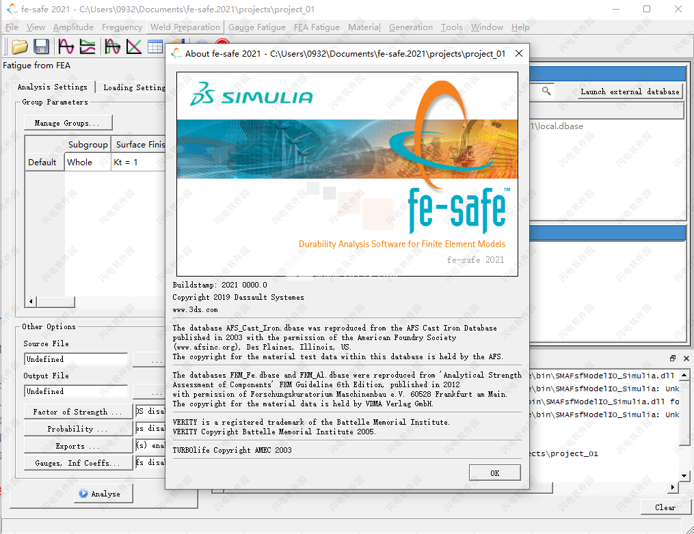Close the message log panel
The height and width of the screenshot is (534, 694).
click(x=686, y=358)
